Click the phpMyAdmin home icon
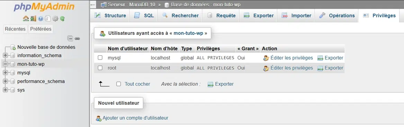Screen dimensions: 404x127 [x=26, y=19]
